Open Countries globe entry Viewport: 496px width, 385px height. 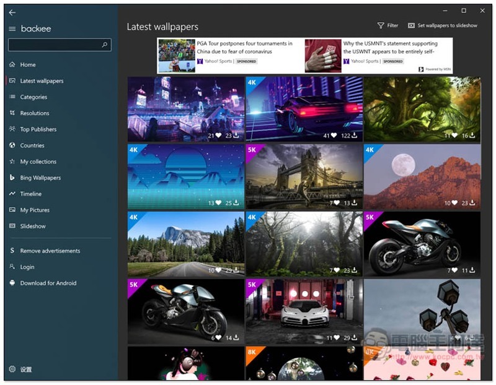tap(32, 145)
